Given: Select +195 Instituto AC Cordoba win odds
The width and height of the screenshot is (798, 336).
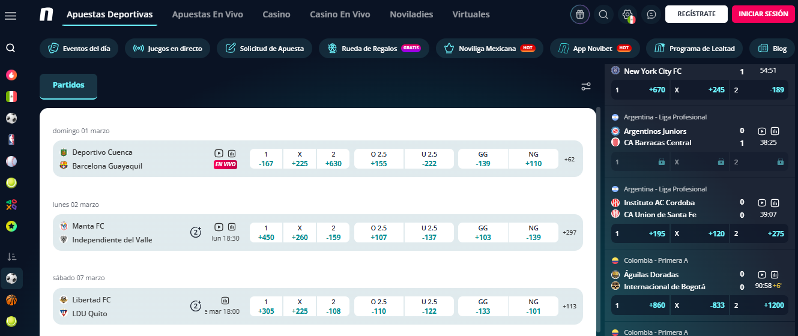Looking at the screenshot, I should coord(640,233).
